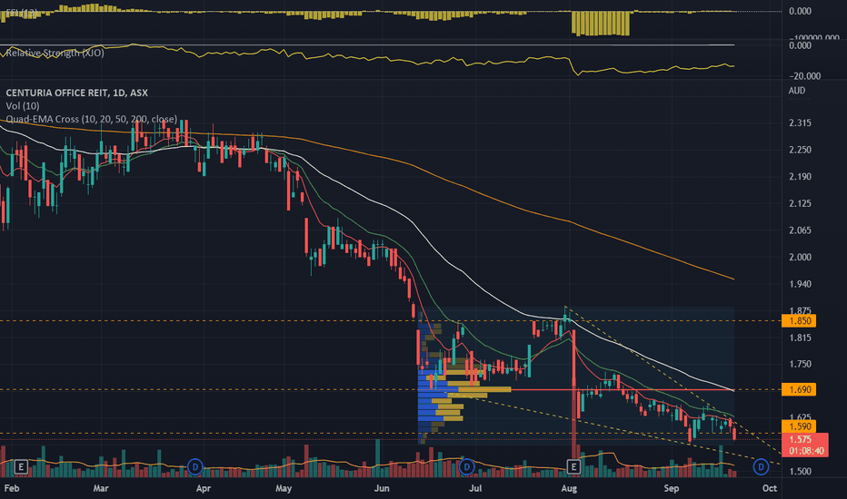
Task: Select the Vol (10) indicator legend
Action: coord(23,106)
